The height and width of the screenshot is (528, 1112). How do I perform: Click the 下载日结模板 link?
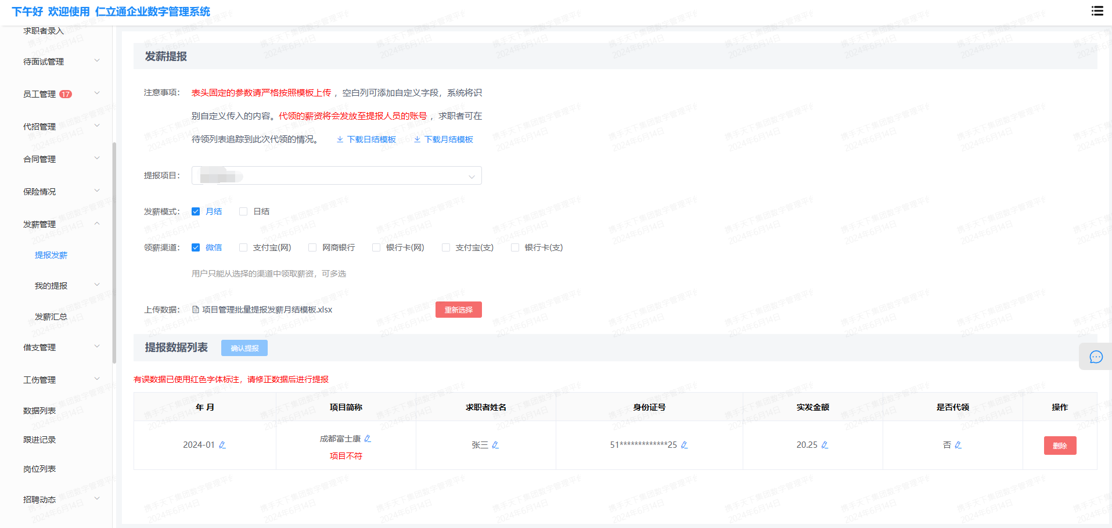(x=366, y=139)
